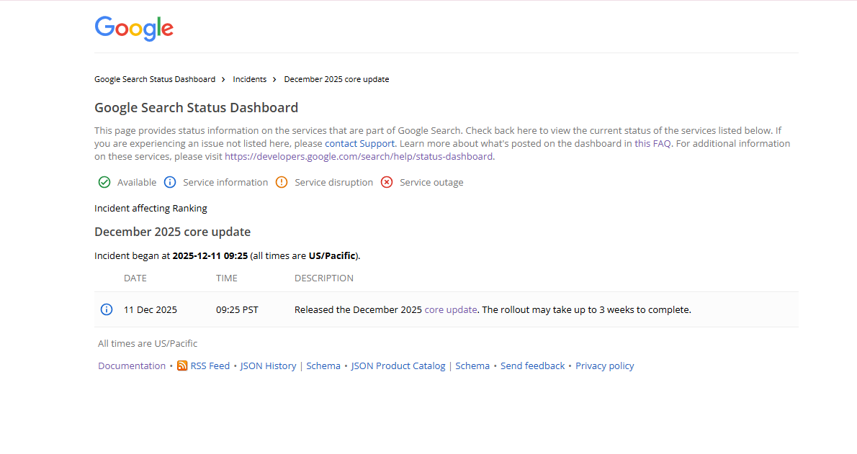Screen dimensions: 857x454
Task: Click the orange Service disruption icon
Action: (282, 182)
